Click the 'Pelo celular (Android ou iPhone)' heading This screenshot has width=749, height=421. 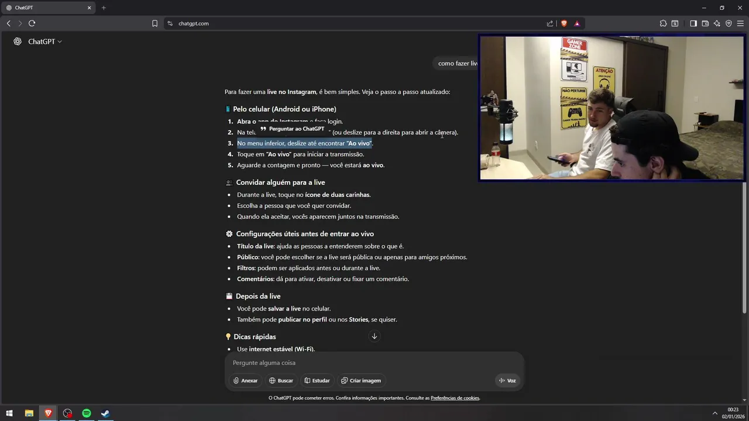(284, 109)
